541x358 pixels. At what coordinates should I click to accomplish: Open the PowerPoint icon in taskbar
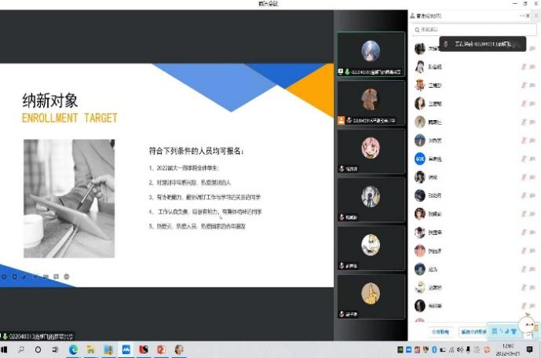161,349
